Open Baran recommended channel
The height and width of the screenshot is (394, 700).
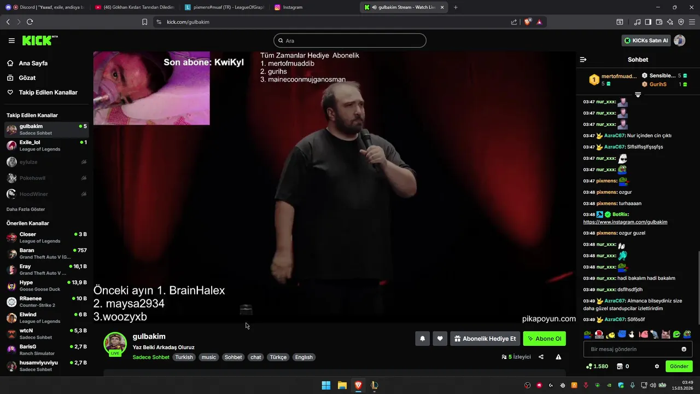pyautogui.click(x=46, y=253)
